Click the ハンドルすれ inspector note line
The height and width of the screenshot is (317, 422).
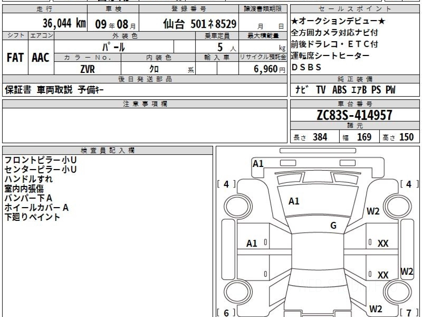click(29, 179)
